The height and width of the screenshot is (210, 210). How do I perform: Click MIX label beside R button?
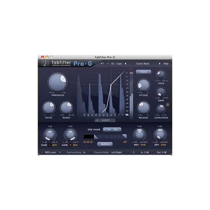[x=75, y=145]
